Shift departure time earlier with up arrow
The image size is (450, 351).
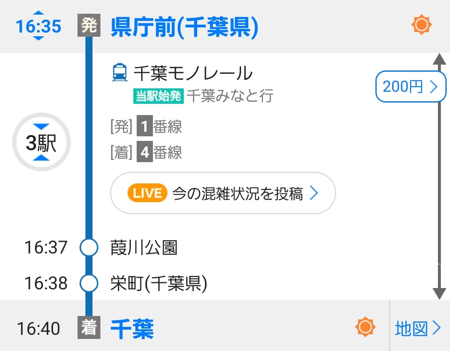coord(38,13)
